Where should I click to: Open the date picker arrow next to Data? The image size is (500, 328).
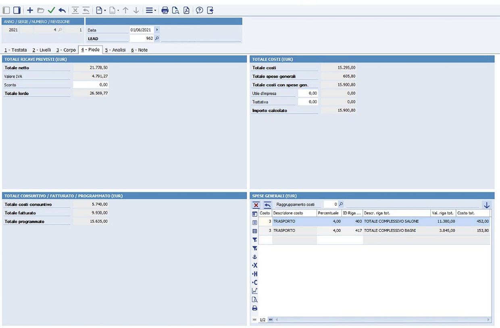point(157,30)
